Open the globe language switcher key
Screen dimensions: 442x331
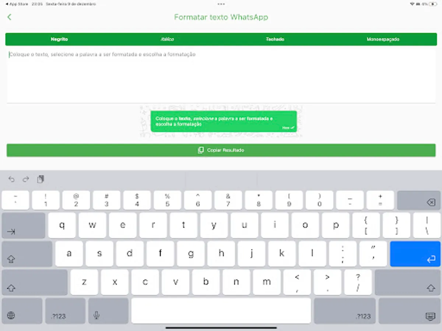coord(22,311)
